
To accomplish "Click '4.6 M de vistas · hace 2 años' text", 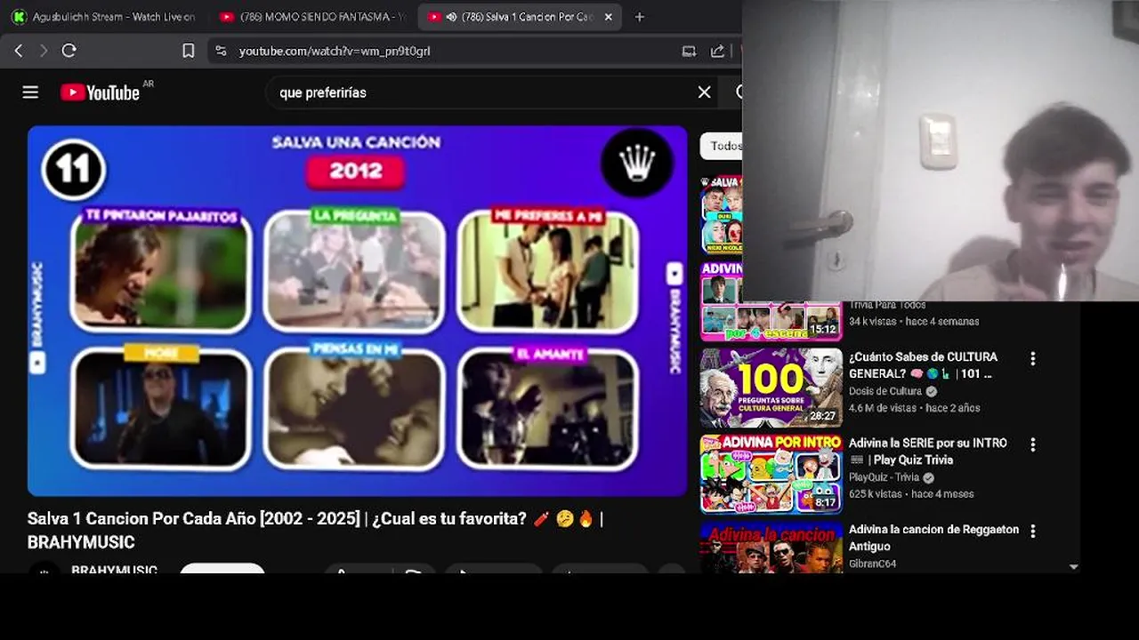I will [x=914, y=408].
